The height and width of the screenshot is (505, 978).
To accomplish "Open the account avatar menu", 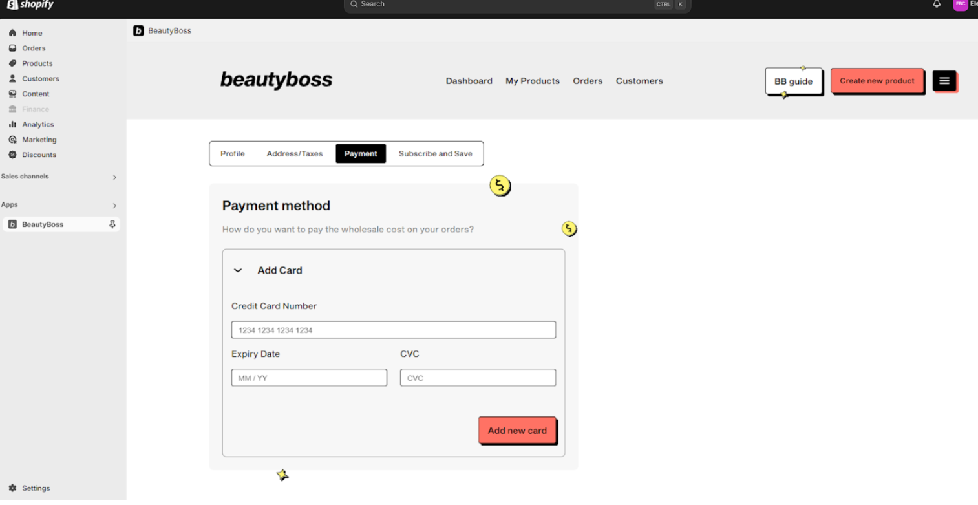I will point(961,4).
